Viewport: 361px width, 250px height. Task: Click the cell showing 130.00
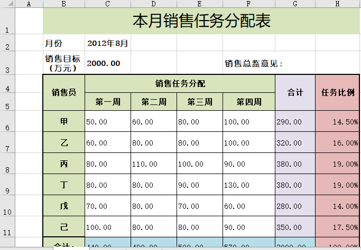[248, 185]
